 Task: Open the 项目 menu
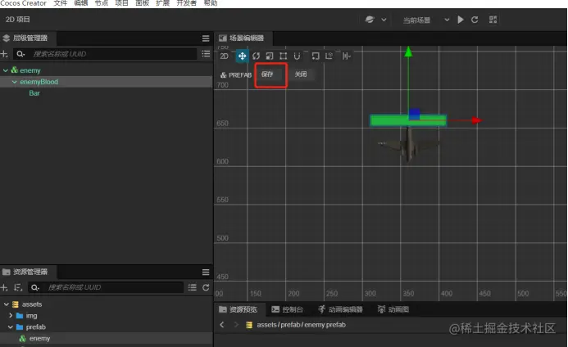click(x=121, y=3)
